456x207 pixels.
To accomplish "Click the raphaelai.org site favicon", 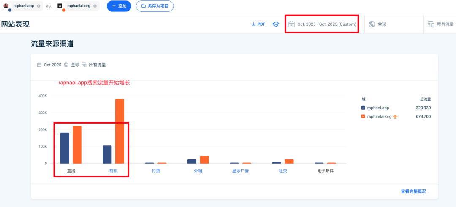I will point(60,6).
